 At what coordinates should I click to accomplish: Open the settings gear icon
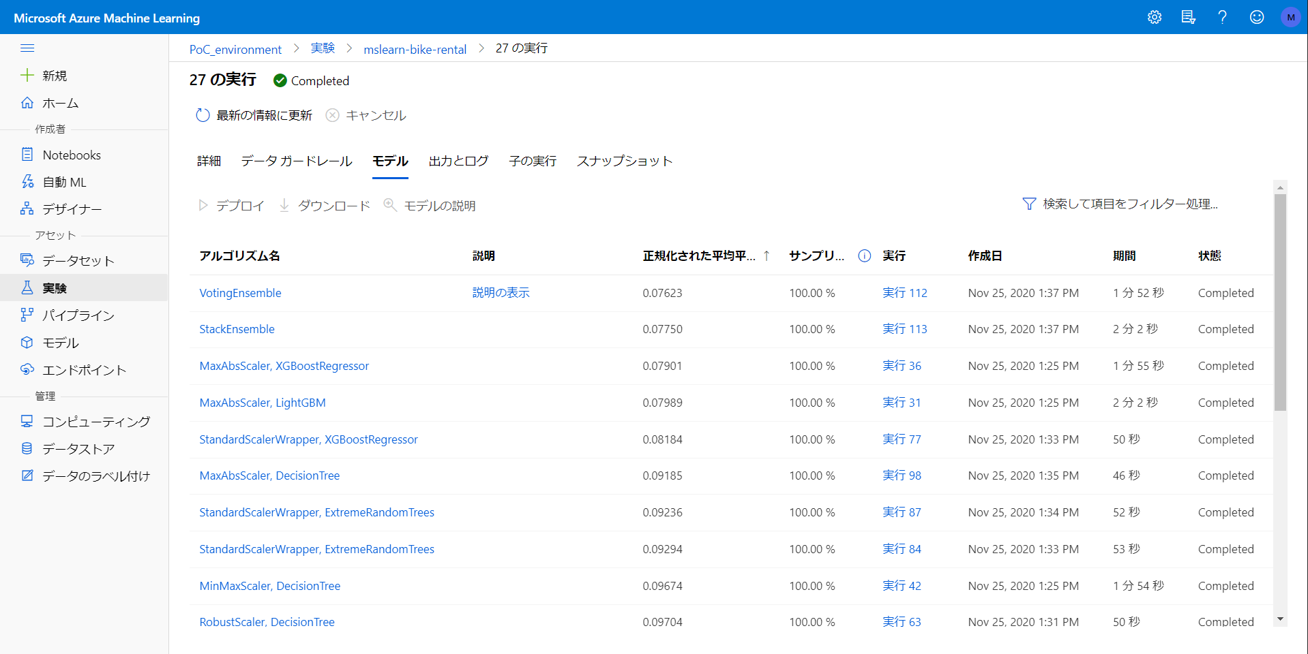1154,17
